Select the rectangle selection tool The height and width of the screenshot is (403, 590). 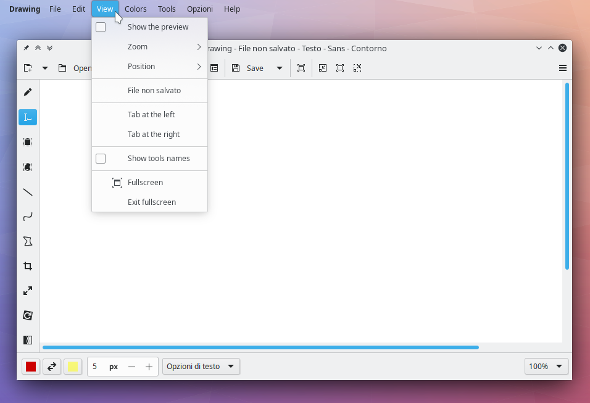click(28, 142)
